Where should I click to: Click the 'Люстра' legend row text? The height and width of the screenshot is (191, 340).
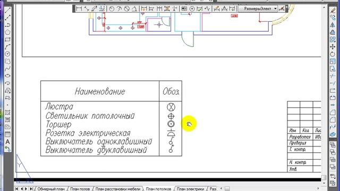[x=59, y=107]
